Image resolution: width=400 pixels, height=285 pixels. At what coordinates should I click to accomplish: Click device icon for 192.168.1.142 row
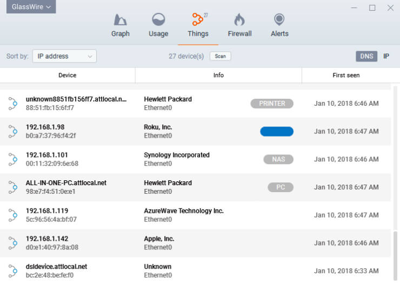tap(13, 243)
